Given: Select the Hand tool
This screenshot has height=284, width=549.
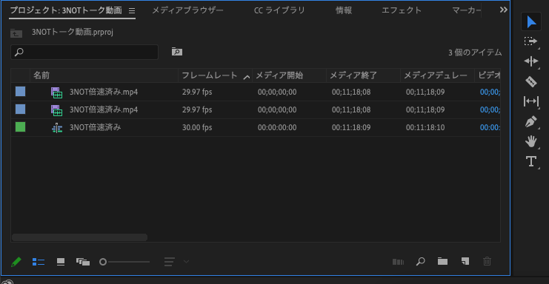Looking at the screenshot, I should 530,141.
